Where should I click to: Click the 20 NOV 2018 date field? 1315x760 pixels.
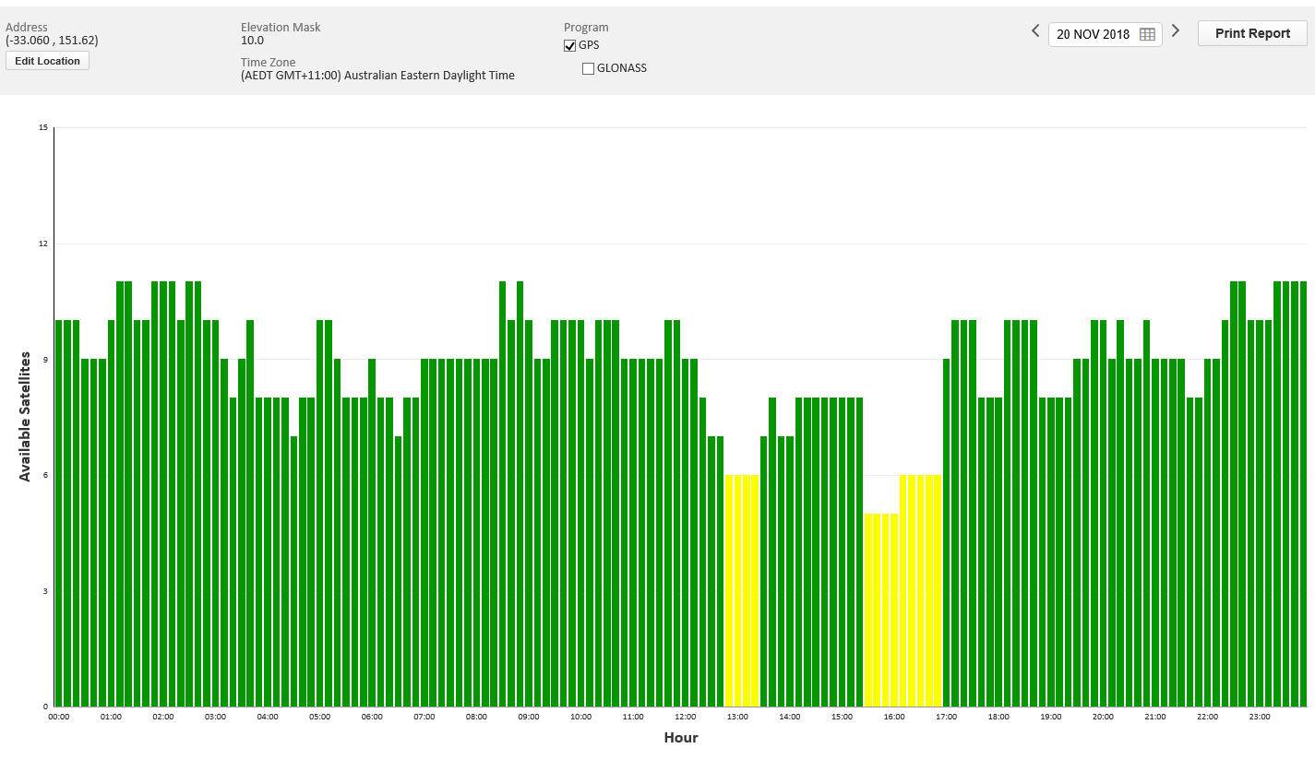1094,34
